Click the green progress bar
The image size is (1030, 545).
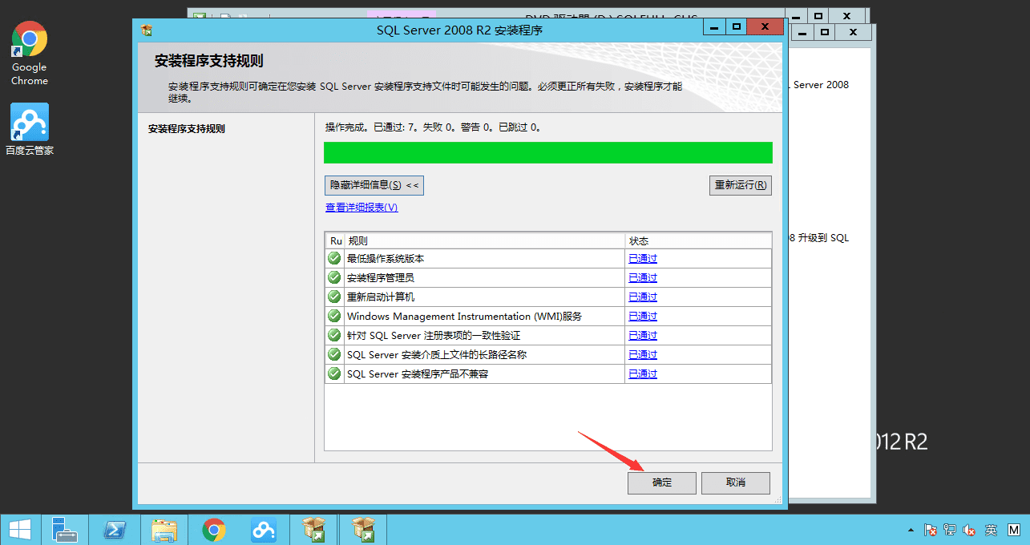click(547, 152)
